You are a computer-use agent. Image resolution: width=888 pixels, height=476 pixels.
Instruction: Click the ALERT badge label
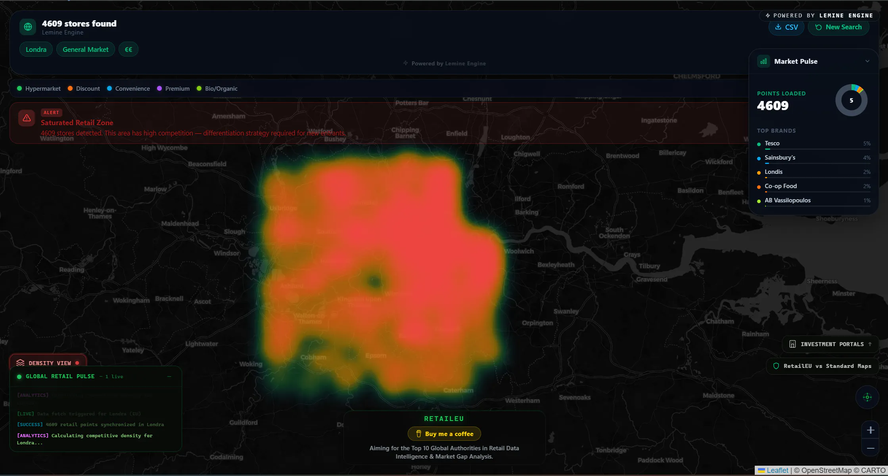coord(51,112)
